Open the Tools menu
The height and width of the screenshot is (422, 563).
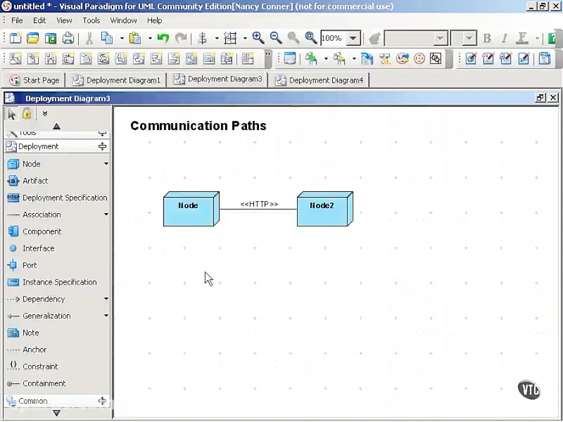pos(91,20)
